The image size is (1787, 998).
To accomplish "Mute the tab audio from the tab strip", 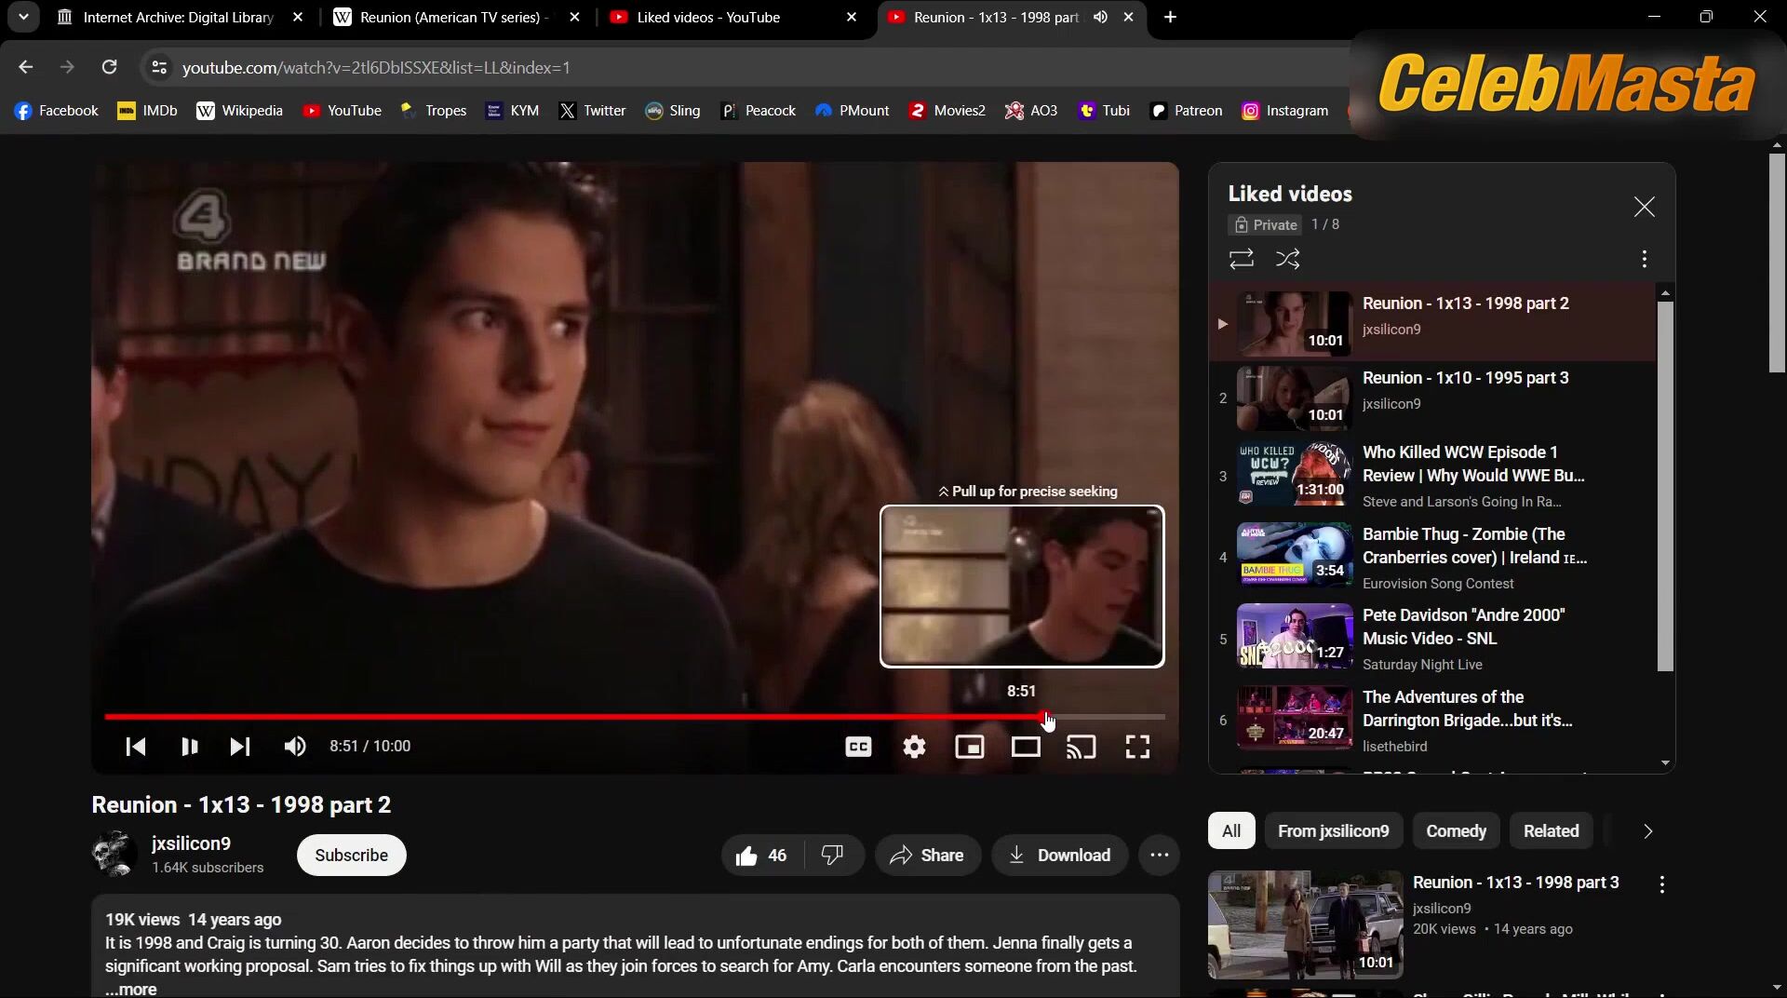I will pyautogui.click(x=1100, y=17).
